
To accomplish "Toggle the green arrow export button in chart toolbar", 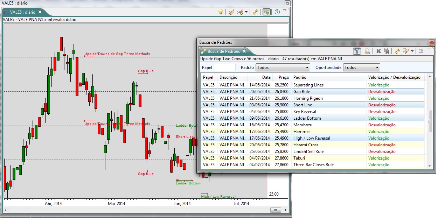I will click(x=266, y=12).
